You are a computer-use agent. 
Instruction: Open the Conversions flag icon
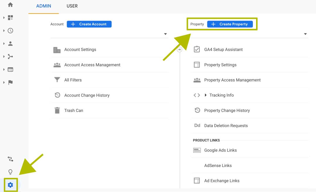11,82
